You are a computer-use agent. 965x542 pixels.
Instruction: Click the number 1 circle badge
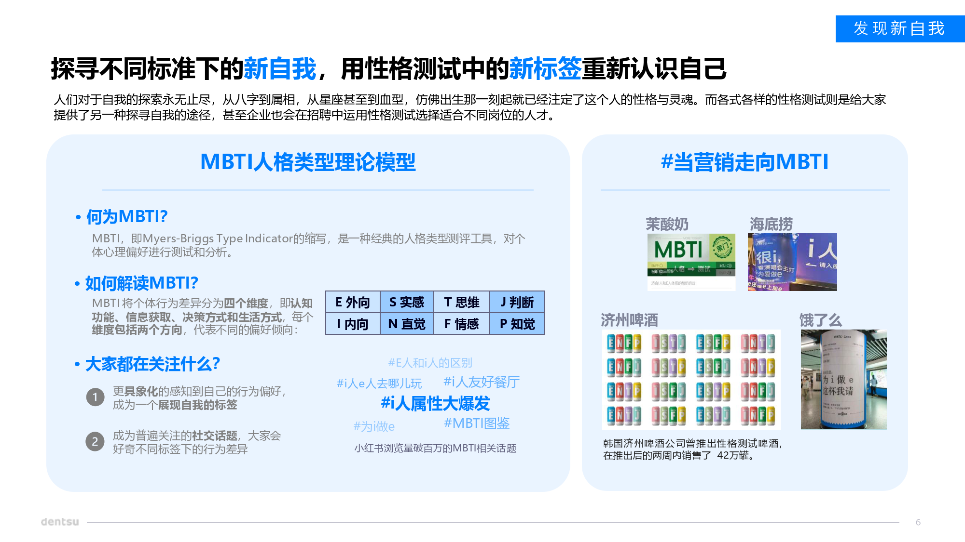(96, 397)
